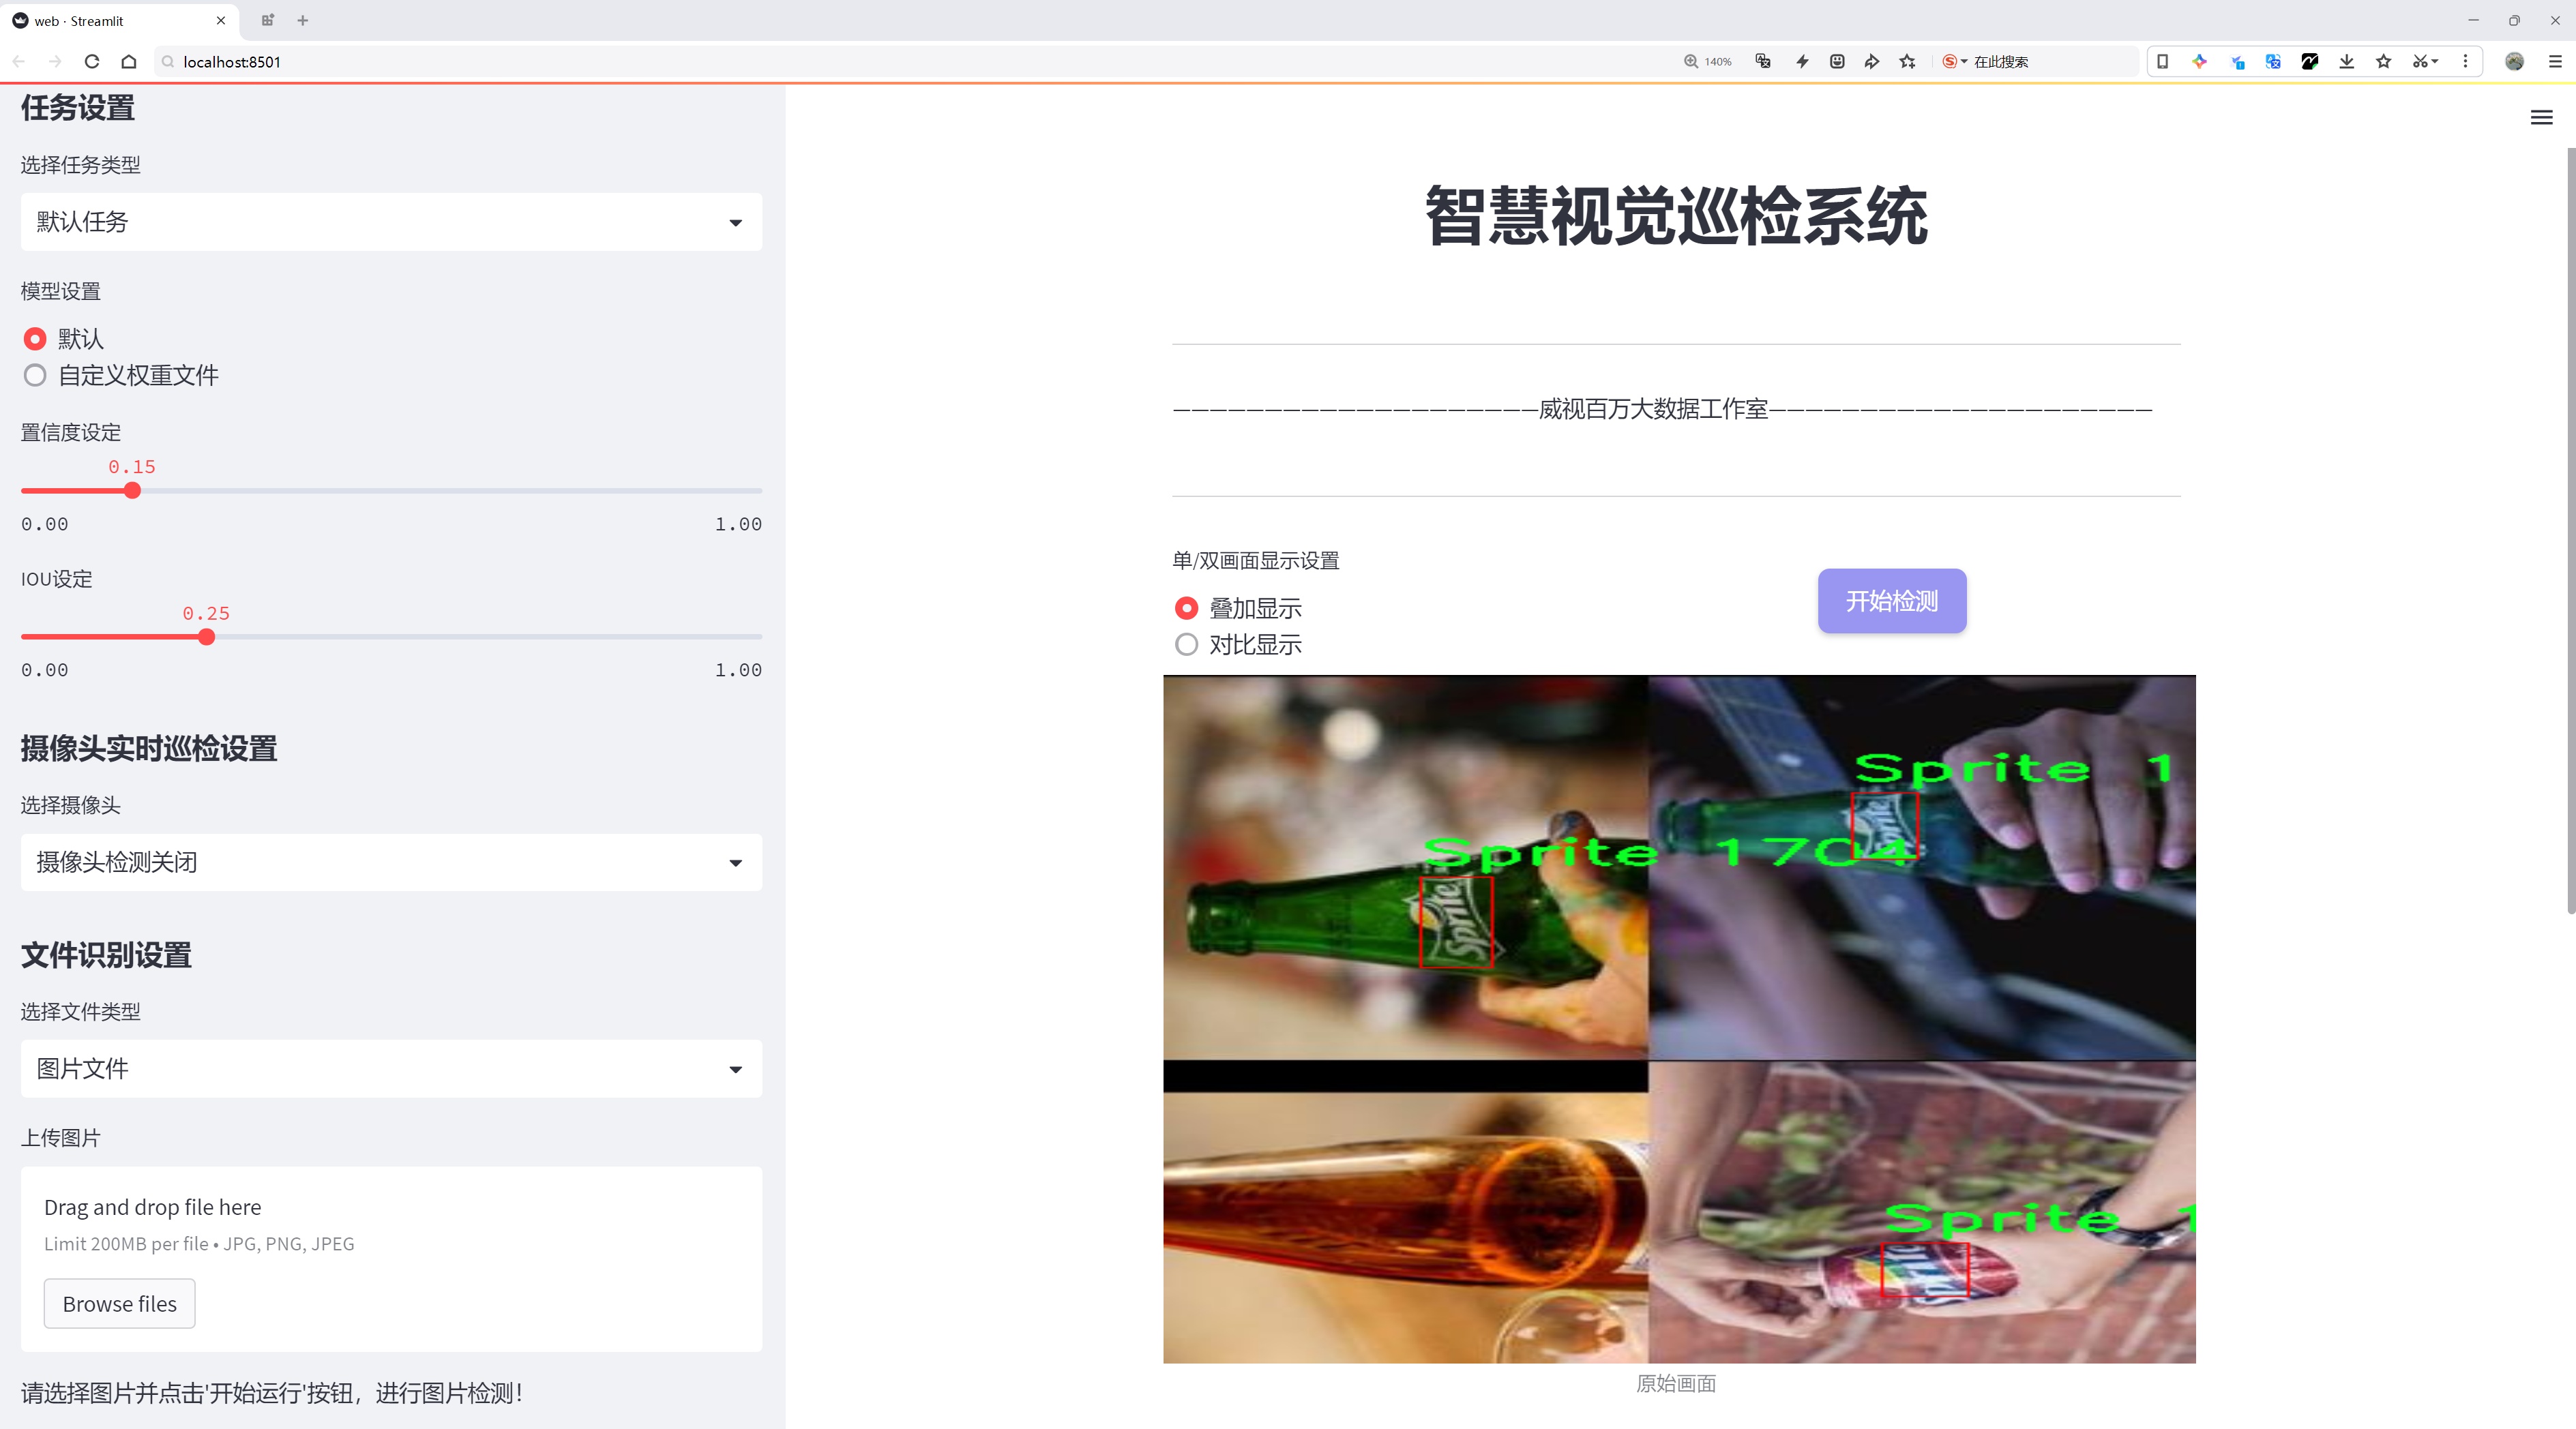The width and height of the screenshot is (2576, 1429).
Task: Open the black-green leaf extension icon
Action: 2310,61
